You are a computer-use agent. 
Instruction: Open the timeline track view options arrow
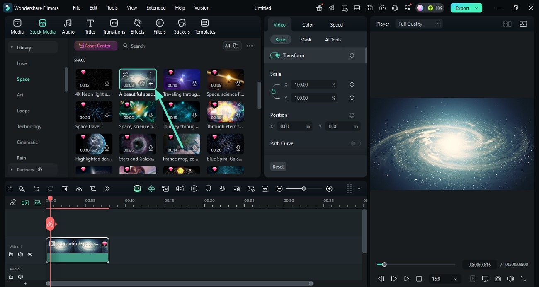coord(359,189)
